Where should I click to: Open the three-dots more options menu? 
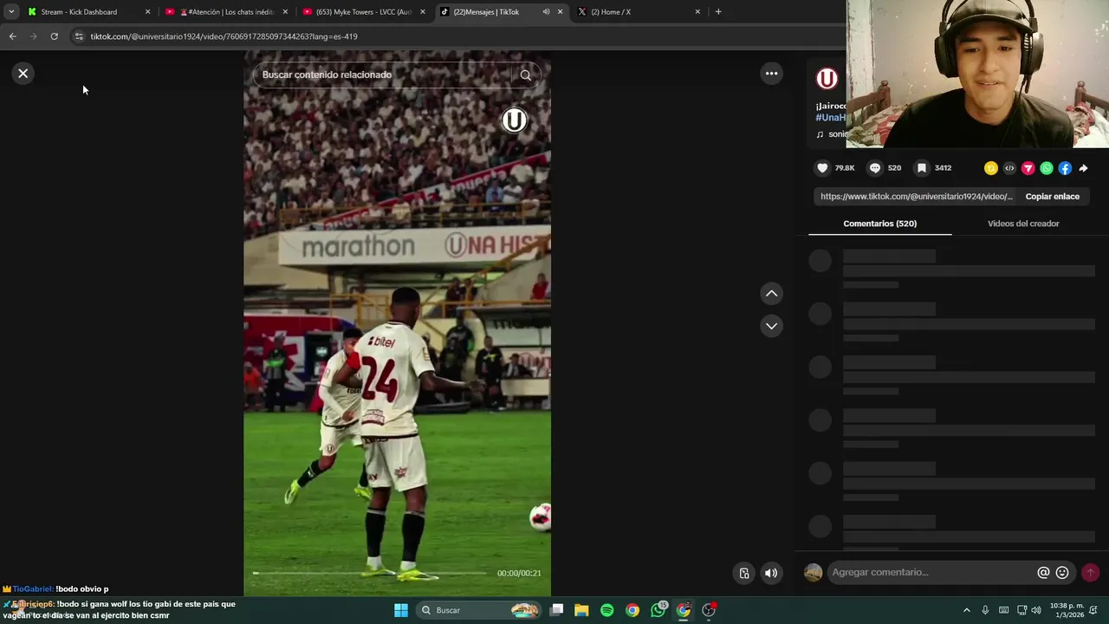click(x=771, y=74)
